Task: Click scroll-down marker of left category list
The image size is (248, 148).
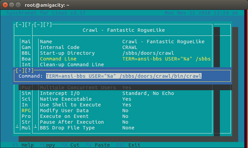Action: (x=17, y=126)
